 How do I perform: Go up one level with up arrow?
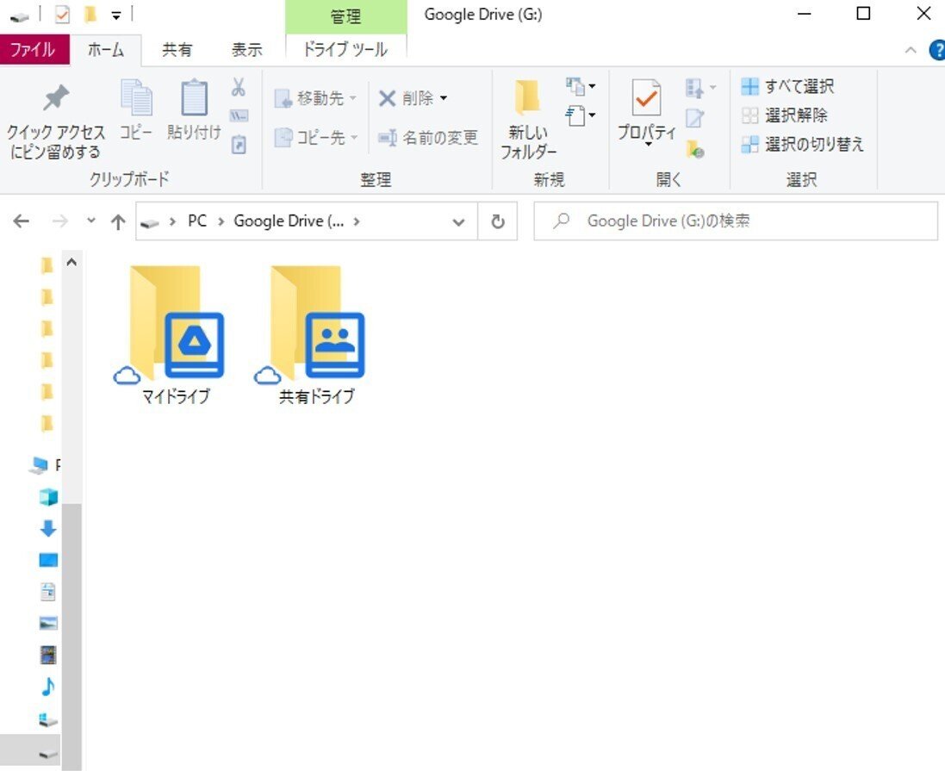[x=118, y=222]
